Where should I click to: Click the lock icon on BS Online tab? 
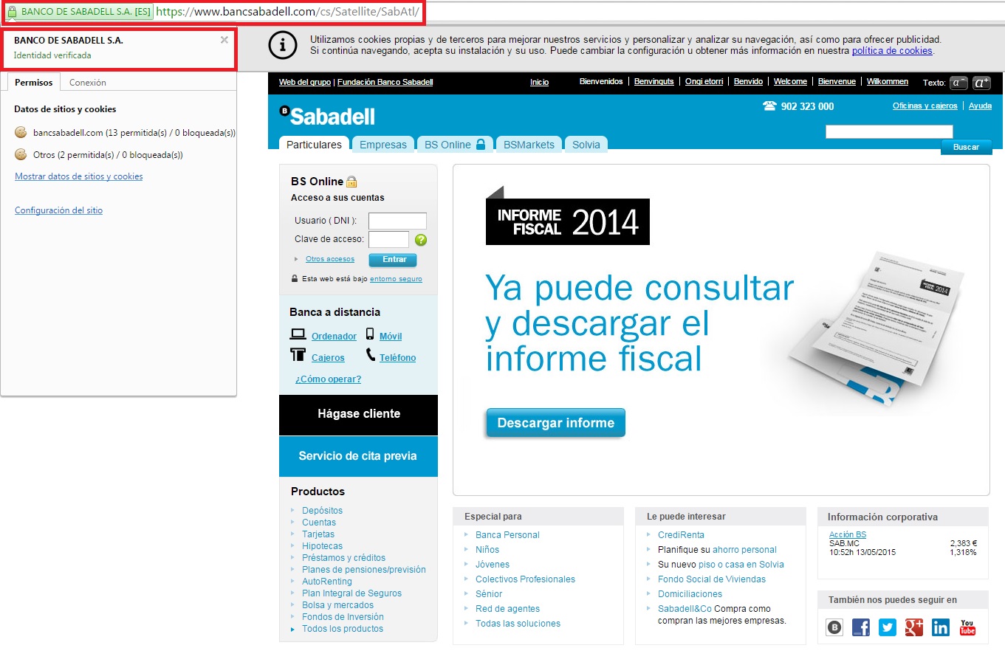pos(481,144)
